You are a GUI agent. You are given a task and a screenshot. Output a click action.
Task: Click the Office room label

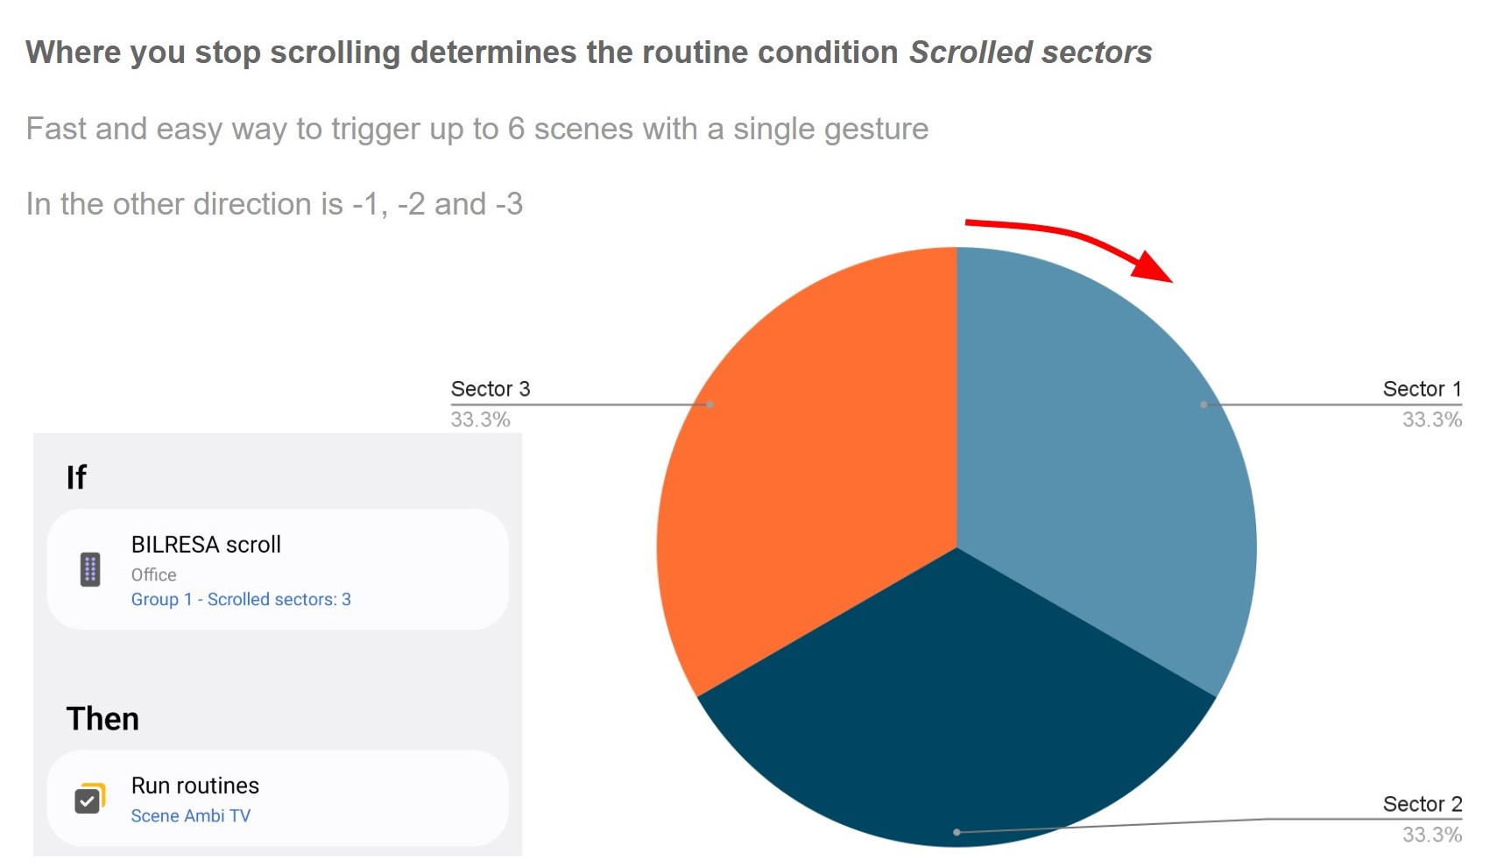(153, 575)
